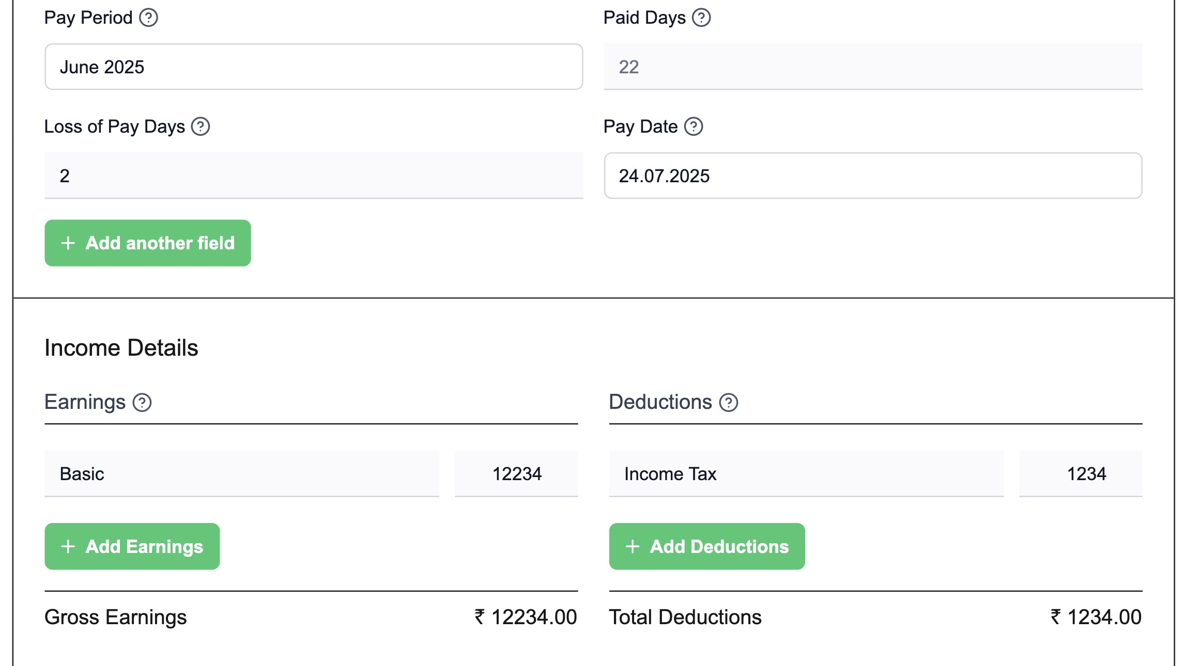This screenshot has height=666, width=1185.
Task: Select the Loss of Pay Days field
Action: [313, 176]
